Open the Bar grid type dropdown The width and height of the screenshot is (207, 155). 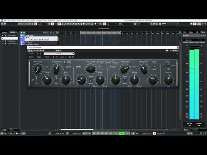125,24
